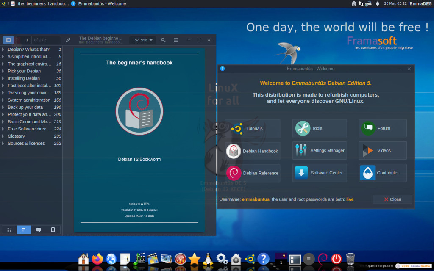The width and height of the screenshot is (434, 271).
Task: Open "Sources & licenses" chapter
Action: pos(31,143)
